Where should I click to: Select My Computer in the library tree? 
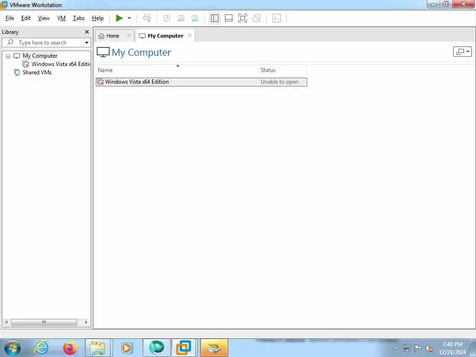pyautogui.click(x=40, y=56)
